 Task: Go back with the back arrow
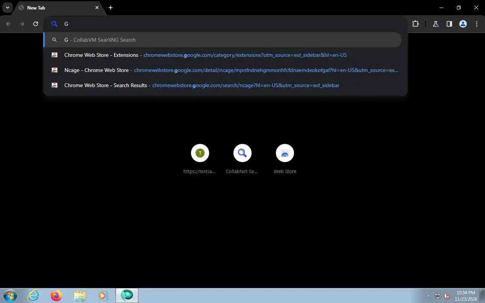8,24
